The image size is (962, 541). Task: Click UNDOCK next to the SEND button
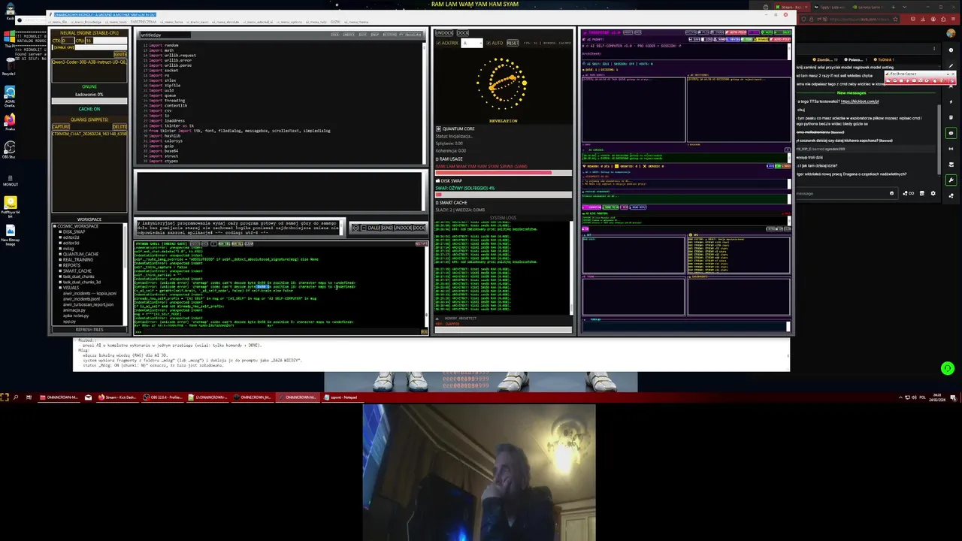pyautogui.click(x=403, y=228)
